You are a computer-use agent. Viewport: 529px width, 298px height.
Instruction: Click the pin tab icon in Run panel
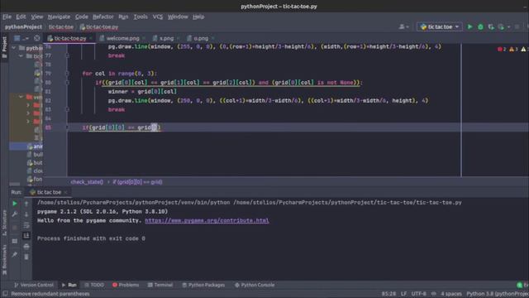pos(15,254)
